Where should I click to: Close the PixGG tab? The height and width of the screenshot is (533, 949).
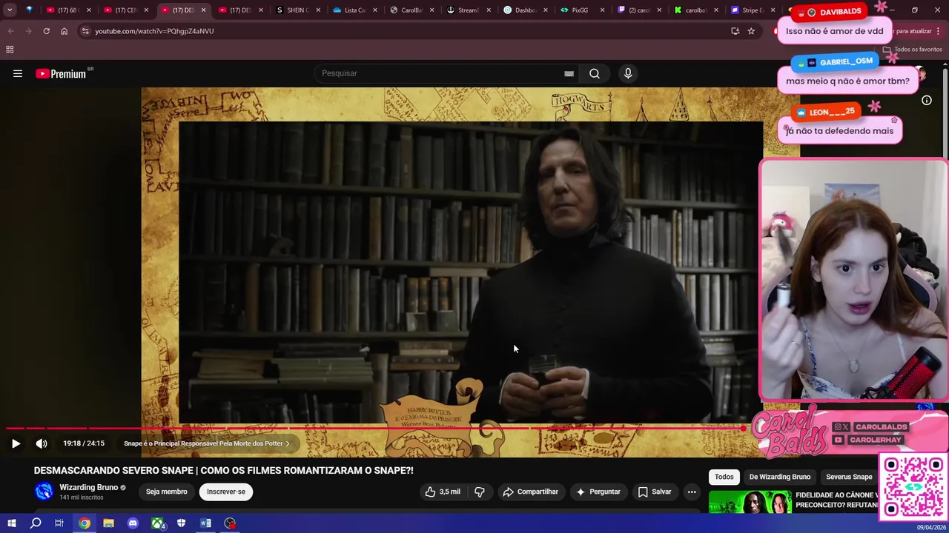click(602, 10)
